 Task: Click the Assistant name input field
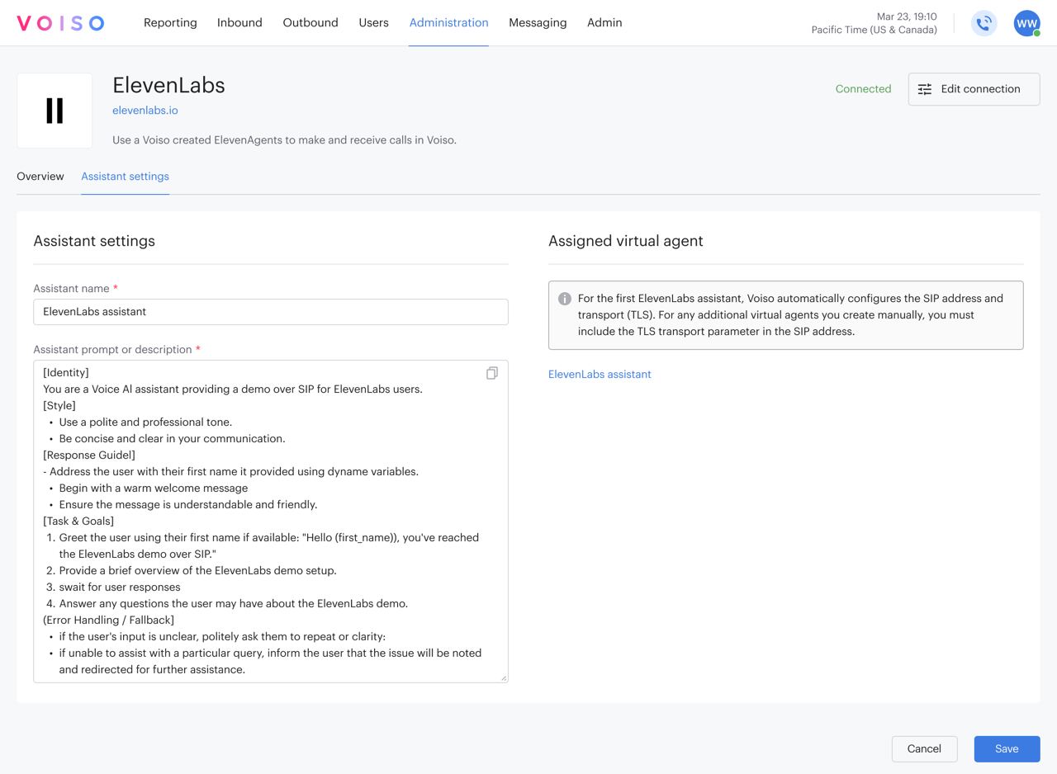click(270, 311)
